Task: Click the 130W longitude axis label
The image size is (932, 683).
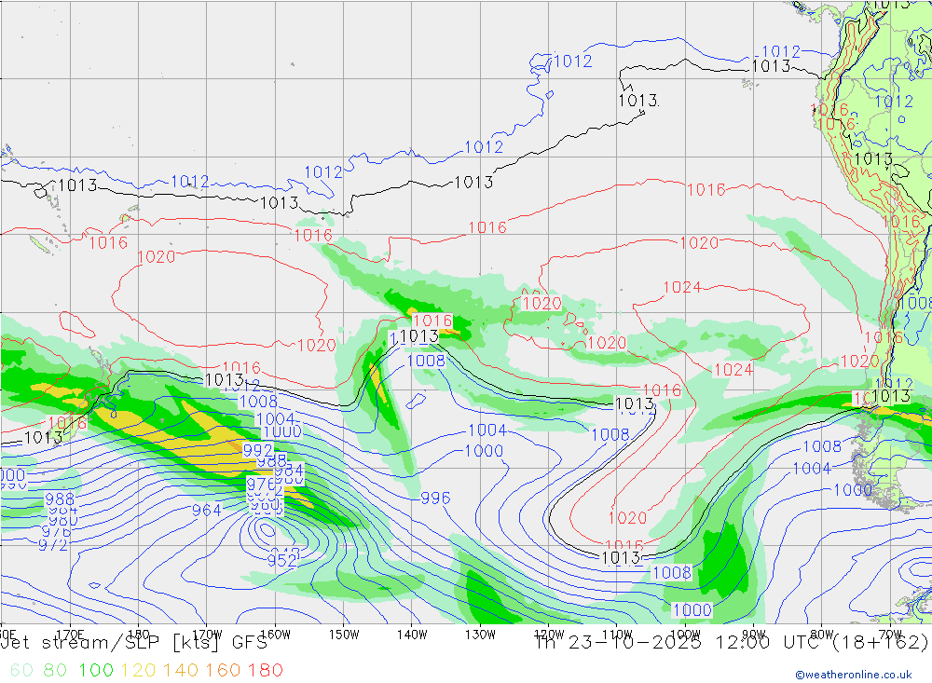Action: click(480, 635)
